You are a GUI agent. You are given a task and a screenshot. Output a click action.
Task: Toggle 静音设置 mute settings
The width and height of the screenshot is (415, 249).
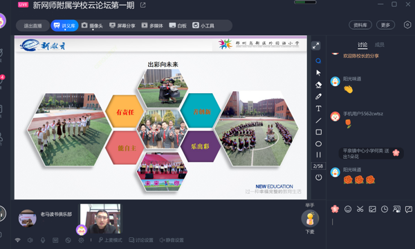point(172,240)
